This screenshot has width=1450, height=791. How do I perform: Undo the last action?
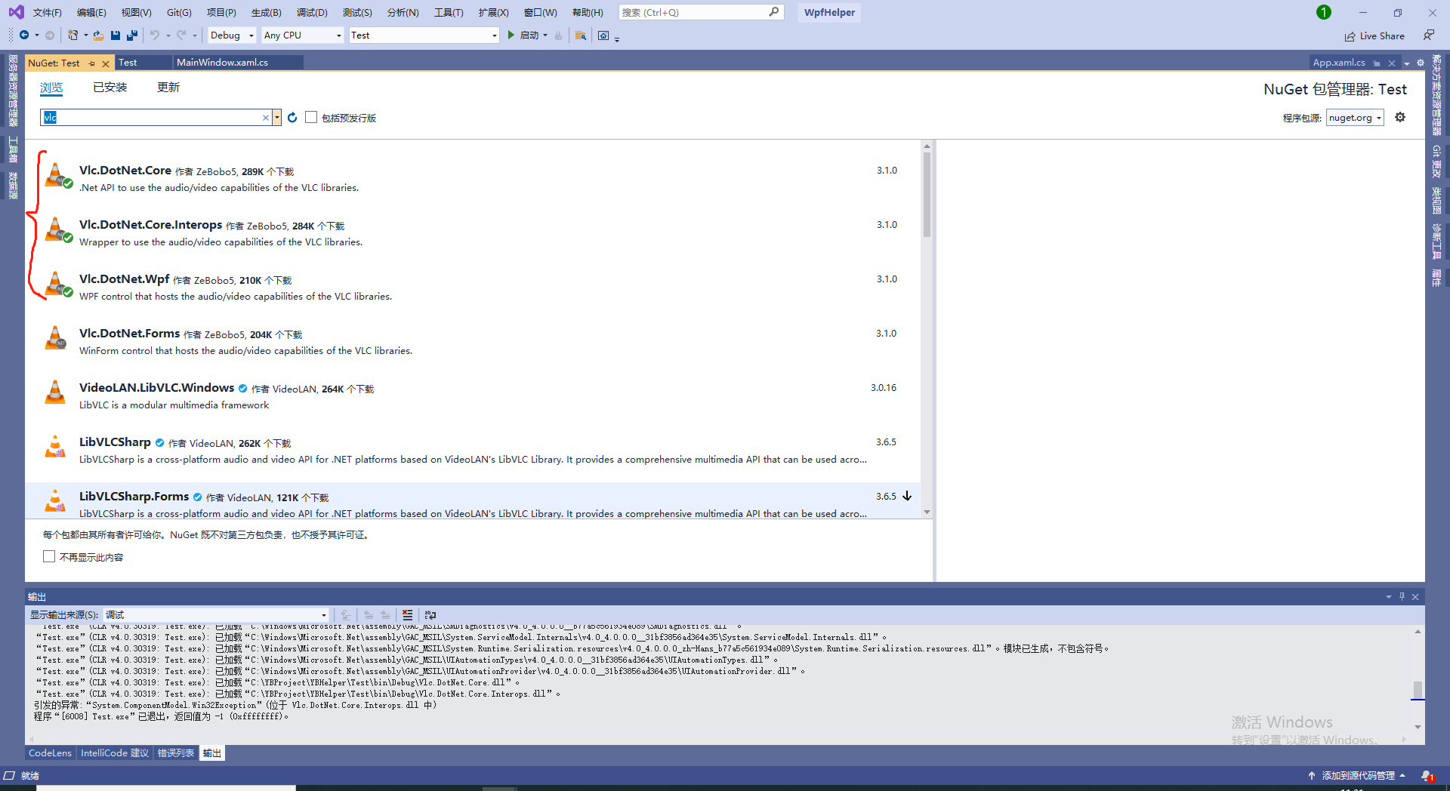coord(154,35)
